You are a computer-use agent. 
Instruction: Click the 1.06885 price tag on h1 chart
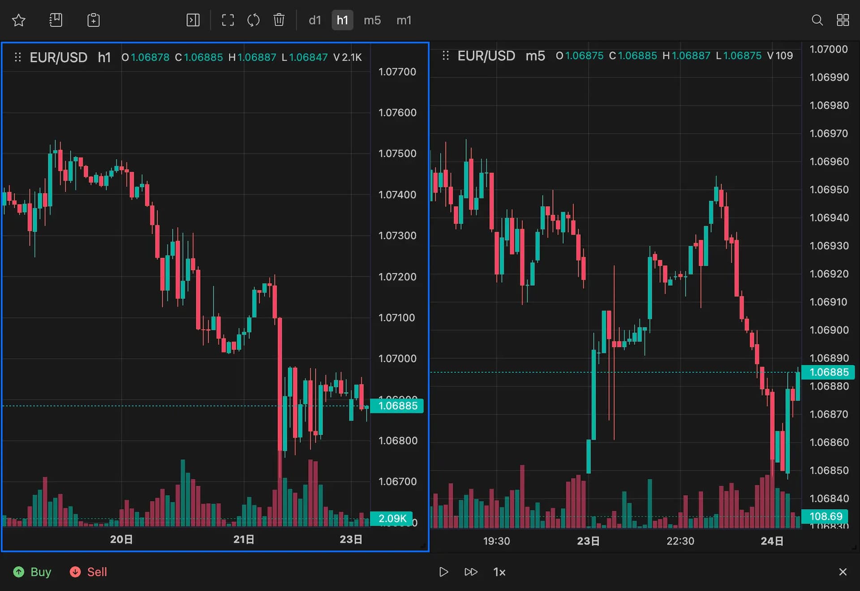tap(397, 406)
